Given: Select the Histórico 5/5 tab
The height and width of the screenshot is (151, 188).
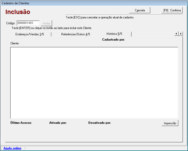Looking at the screenshot, I should (114, 34).
